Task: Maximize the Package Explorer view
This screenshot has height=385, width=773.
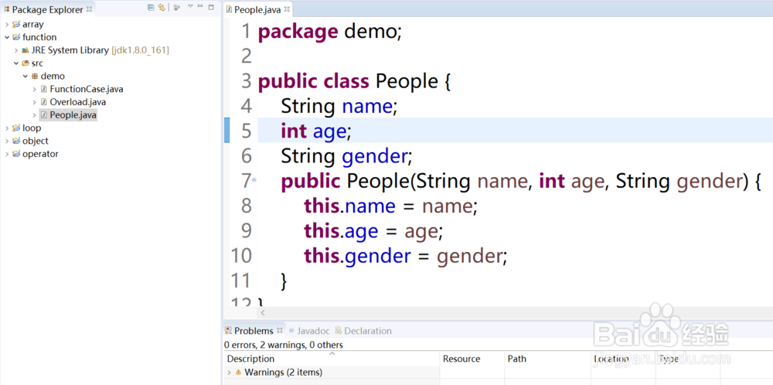Action: pos(211,7)
